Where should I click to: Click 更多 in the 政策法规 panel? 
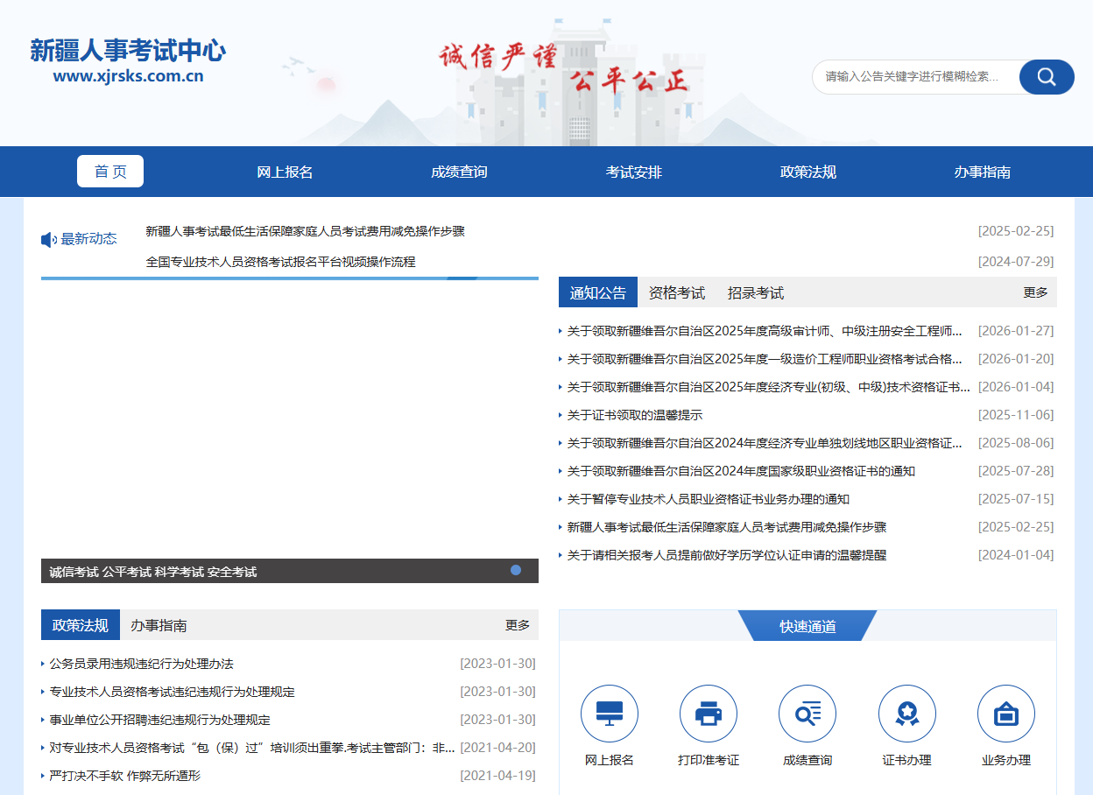[x=517, y=625]
